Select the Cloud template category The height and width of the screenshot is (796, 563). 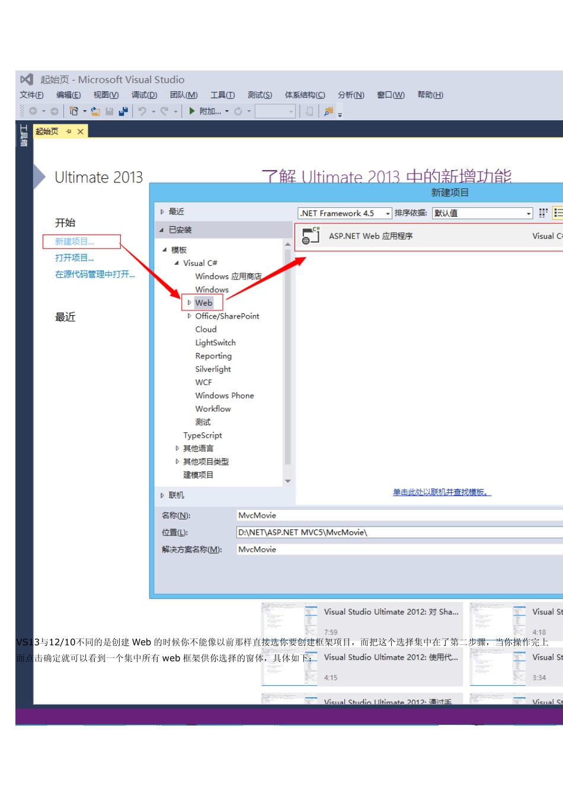click(x=206, y=329)
